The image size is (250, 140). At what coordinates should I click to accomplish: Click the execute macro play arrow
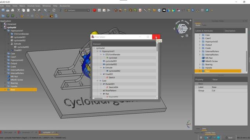point(109,10)
